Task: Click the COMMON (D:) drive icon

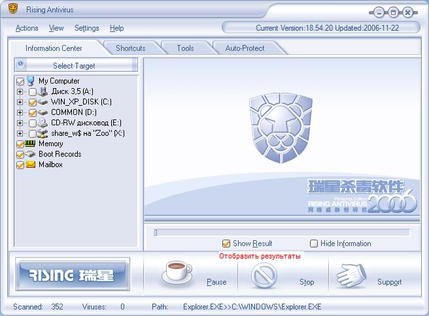Action: [x=43, y=112]
